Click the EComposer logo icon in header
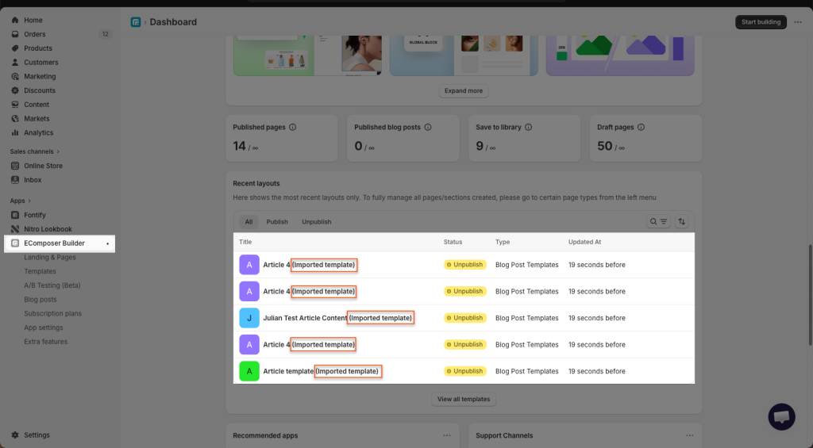 coord(136,22)
